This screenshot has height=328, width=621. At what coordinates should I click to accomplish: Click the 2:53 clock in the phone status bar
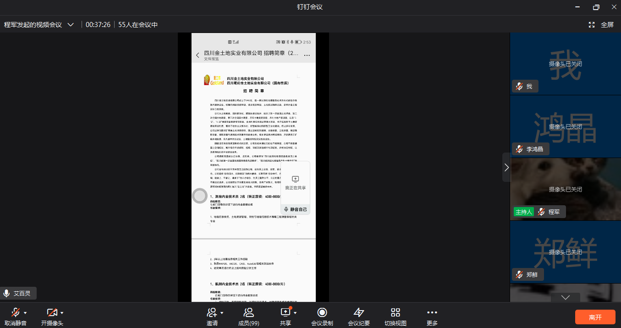(307, 42)
